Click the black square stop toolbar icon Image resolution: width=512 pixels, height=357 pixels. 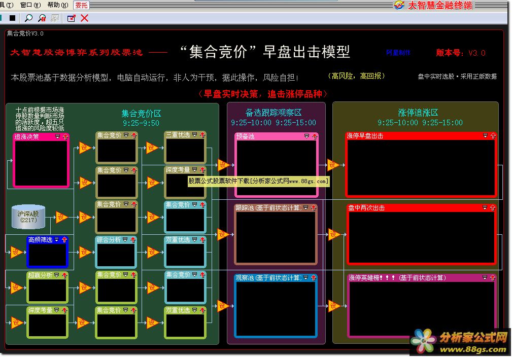tap(12, 18)
